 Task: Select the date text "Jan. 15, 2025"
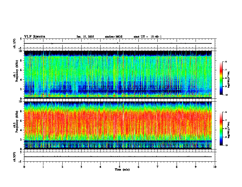85,37
